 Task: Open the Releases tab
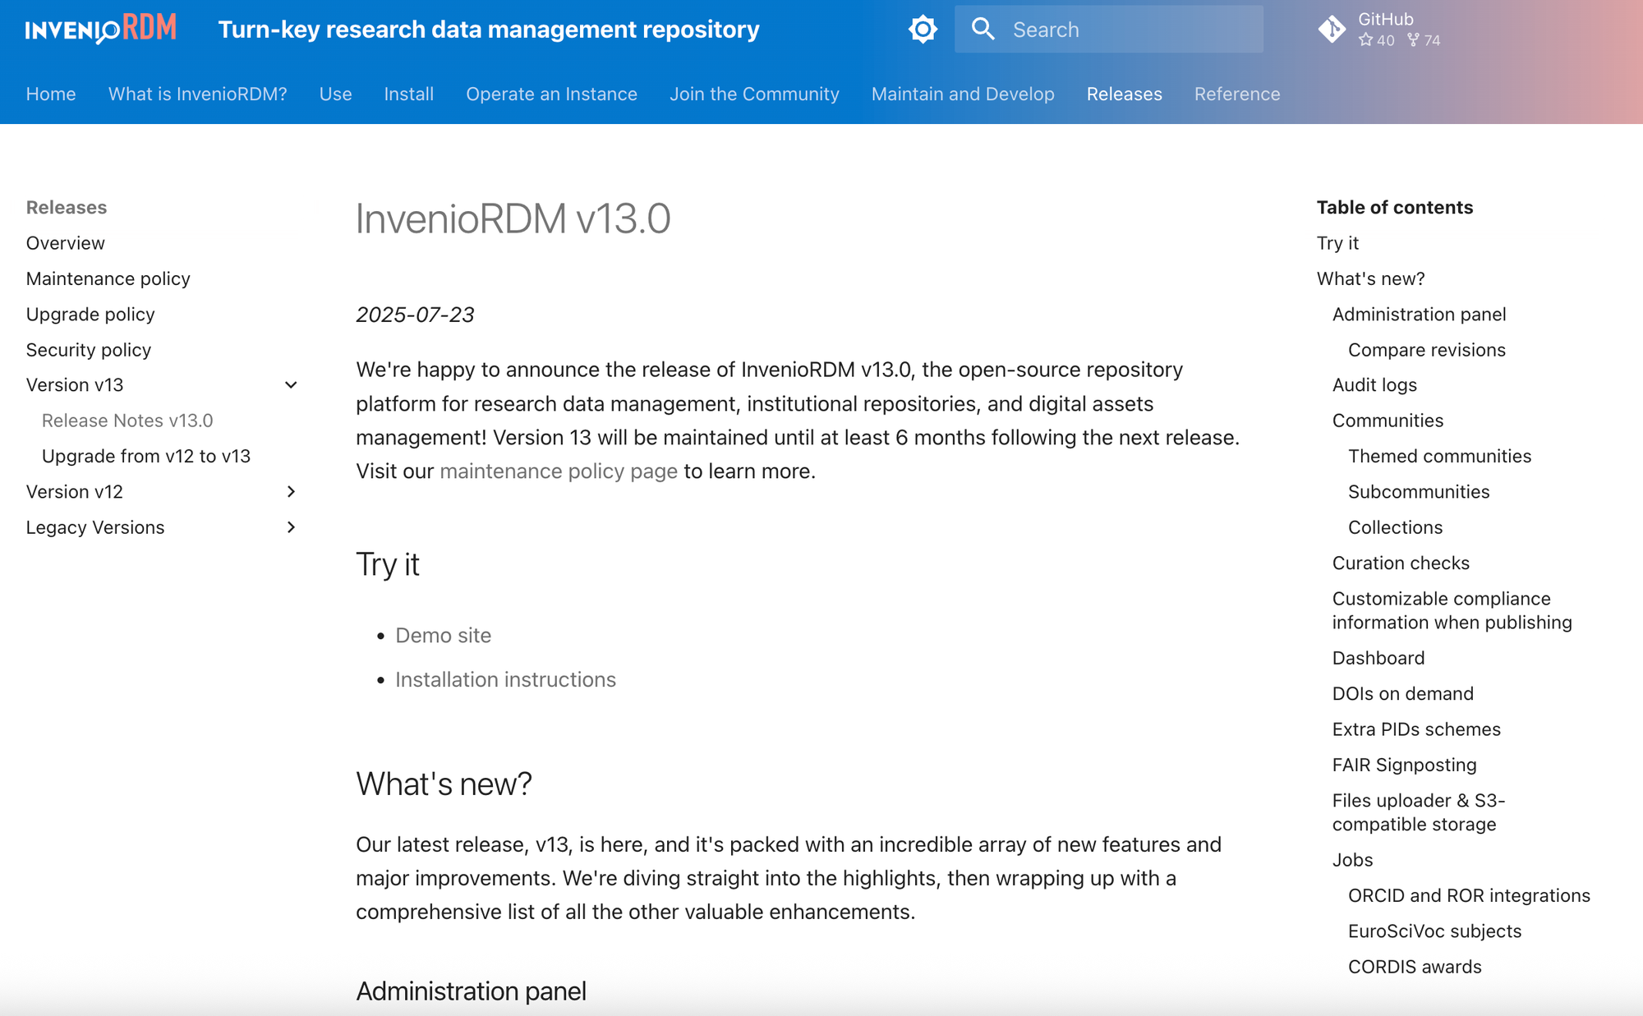coord(1124,94)
